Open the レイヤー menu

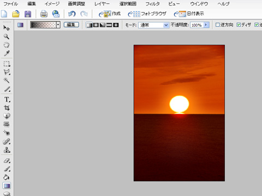pyautogui.click(x=102, y=4)
